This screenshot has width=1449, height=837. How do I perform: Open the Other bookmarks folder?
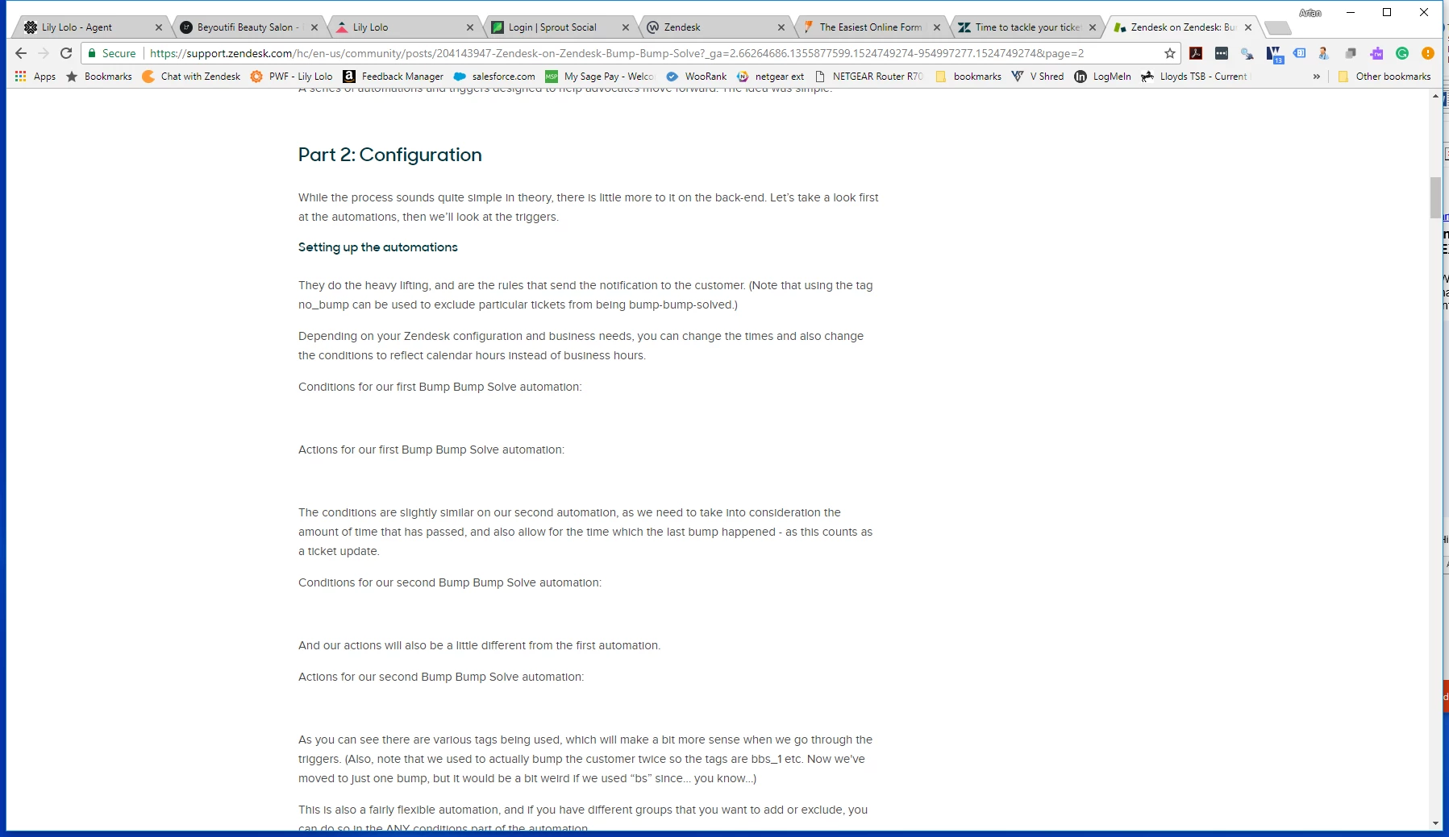(1384, 77)
